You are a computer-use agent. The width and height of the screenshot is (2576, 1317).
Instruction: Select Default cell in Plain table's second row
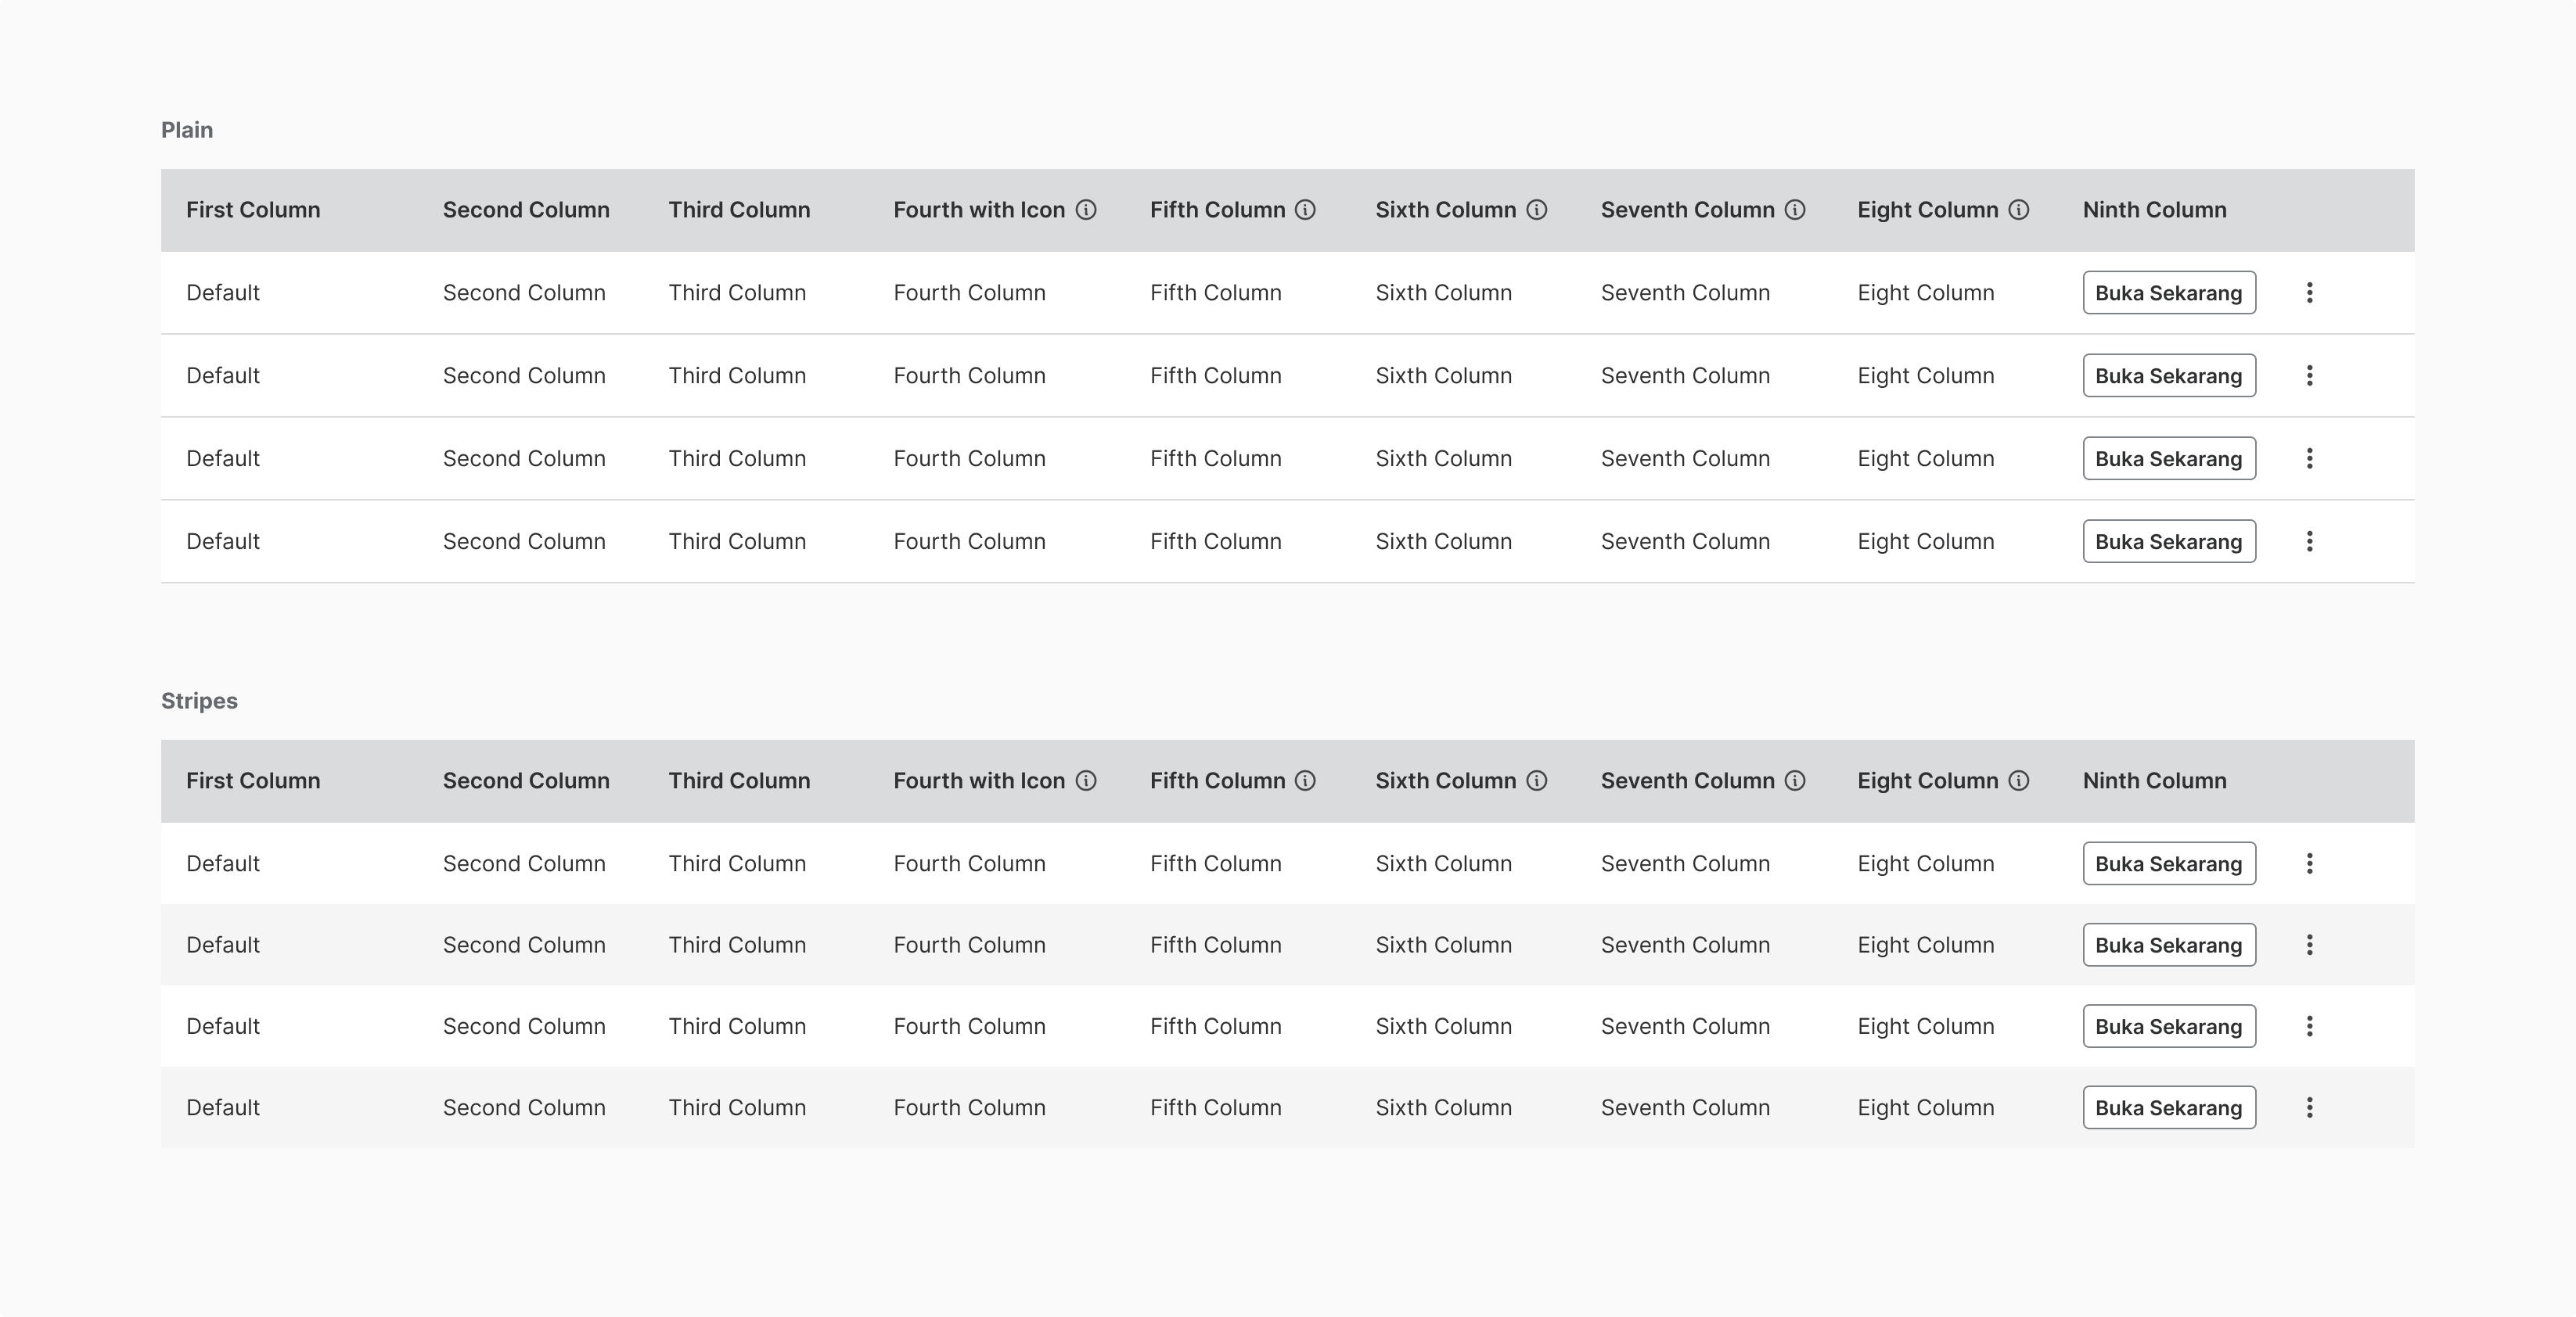223,375
